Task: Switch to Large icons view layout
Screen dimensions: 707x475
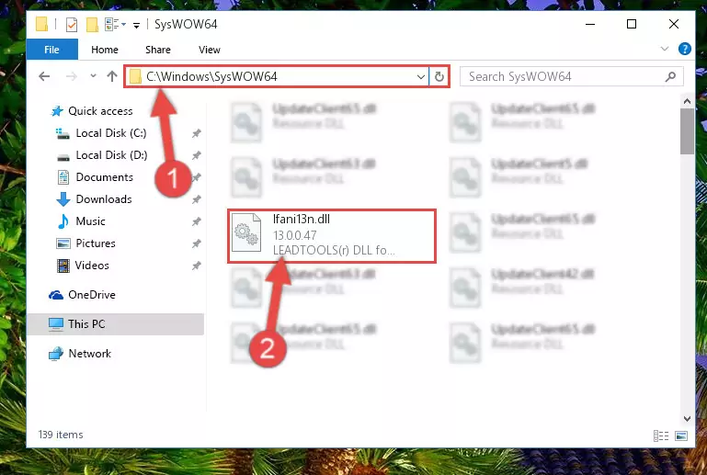Action: 681,435
